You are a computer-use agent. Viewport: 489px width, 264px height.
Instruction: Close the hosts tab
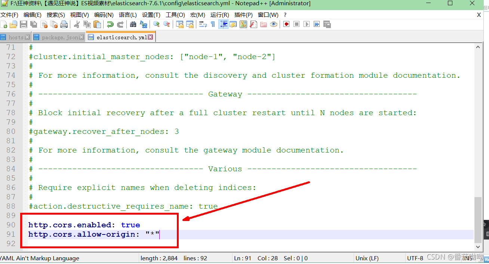pyautogui.click(x=27, y=37)
